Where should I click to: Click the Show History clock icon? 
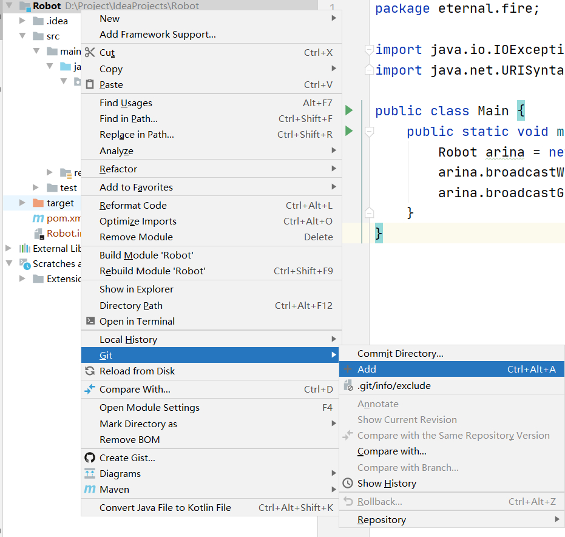click(x=348, y=484)
